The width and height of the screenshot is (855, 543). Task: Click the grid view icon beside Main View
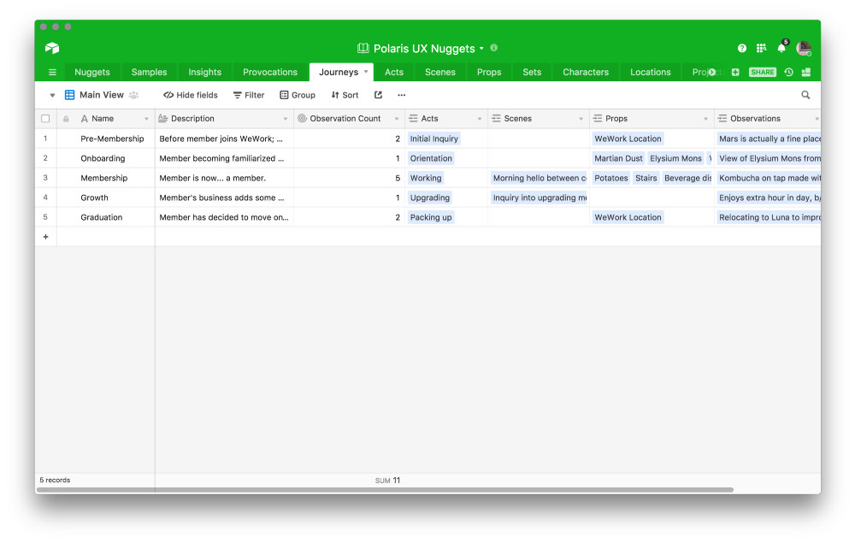70,95
